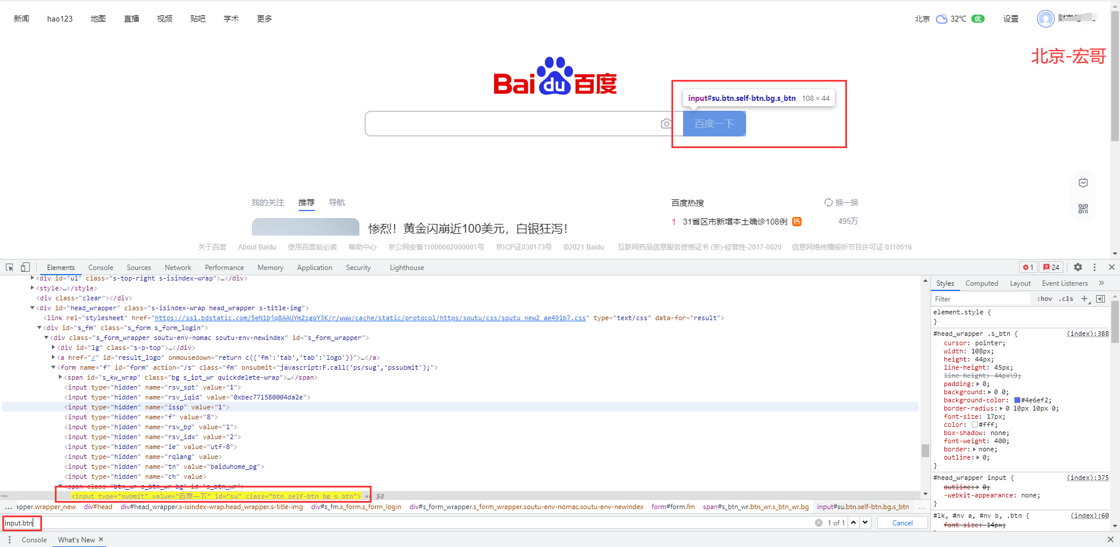
Task: Open the hao123 link
Action: 60,19
